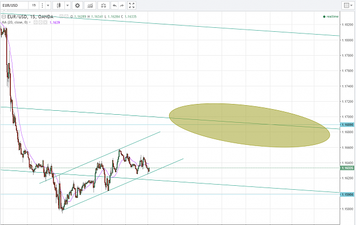
Task: Select the olive ellipse drawing
Action: tap(249, 126)
